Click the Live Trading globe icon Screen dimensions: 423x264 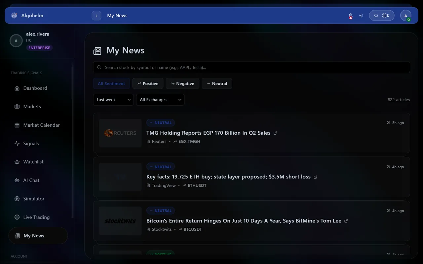coord(17,217)
